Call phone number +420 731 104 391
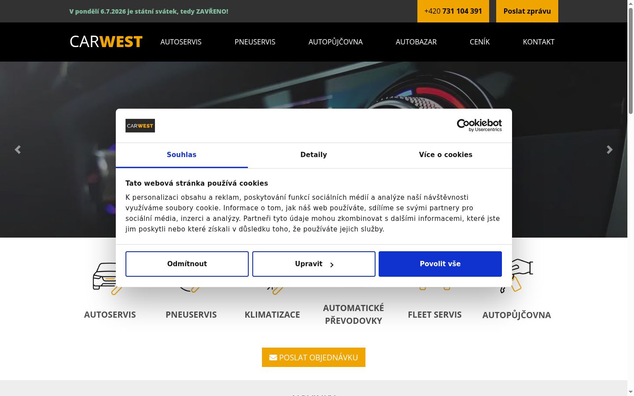This screenshot has height=396, width=634. click(x=453, y=11)
